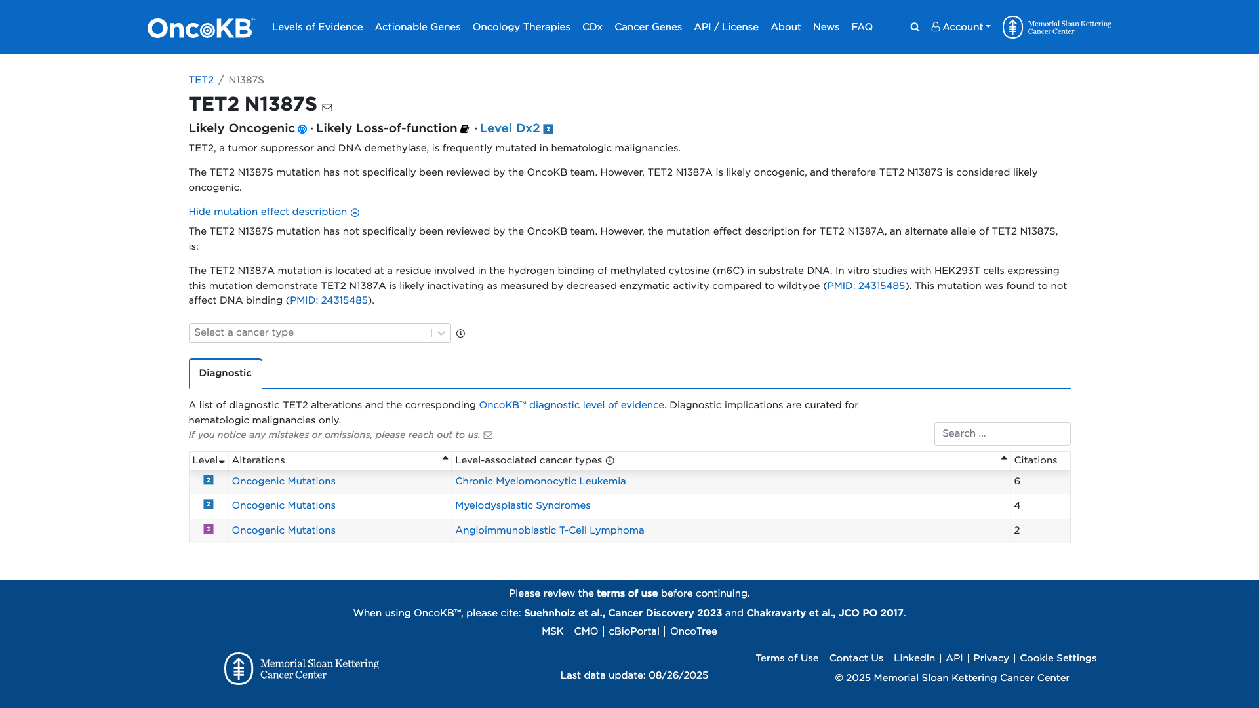The width and height of the screenshot is (1259, 708).
Task: Open the Chronic Myelomonocytic Leukemia link
Action: [x=540, y=481]
